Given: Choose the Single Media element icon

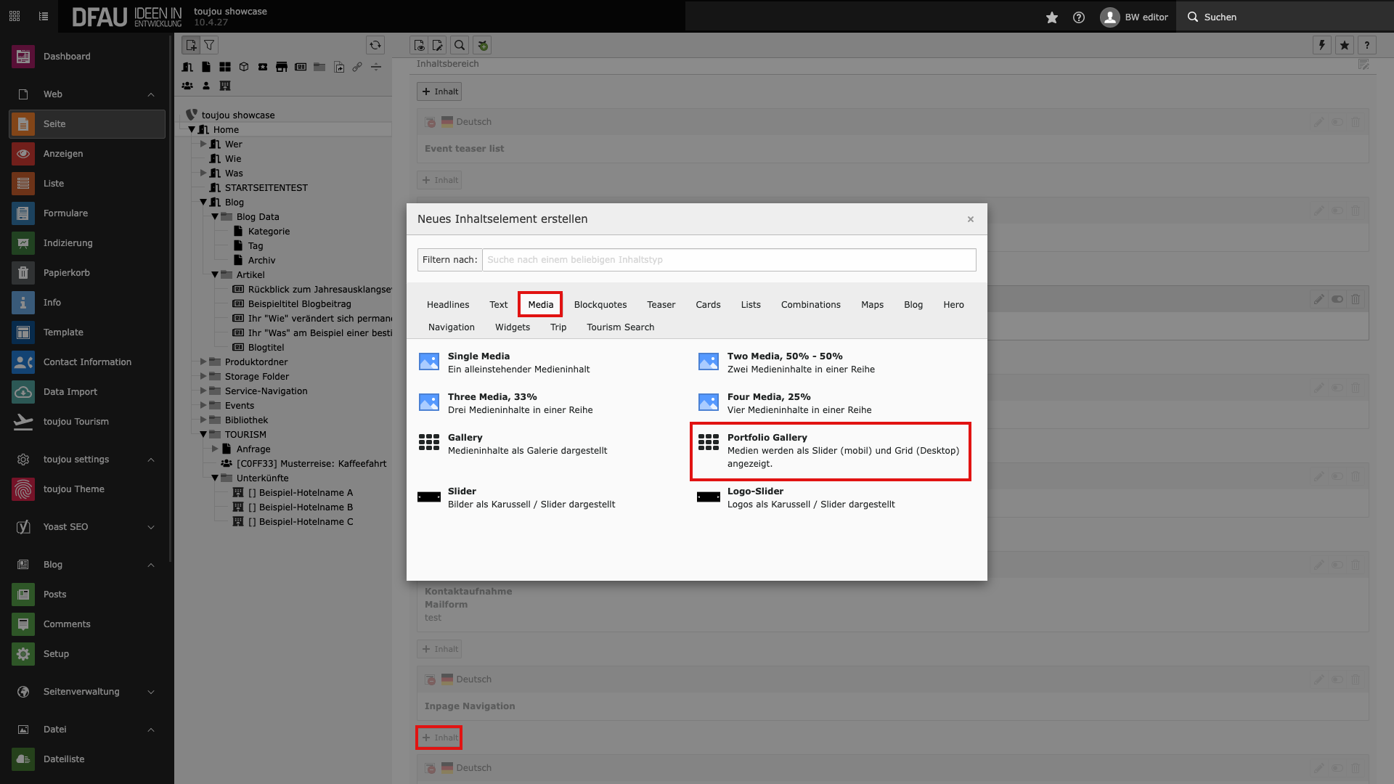Looking at the screenshot, I should (x=428, y=362).
